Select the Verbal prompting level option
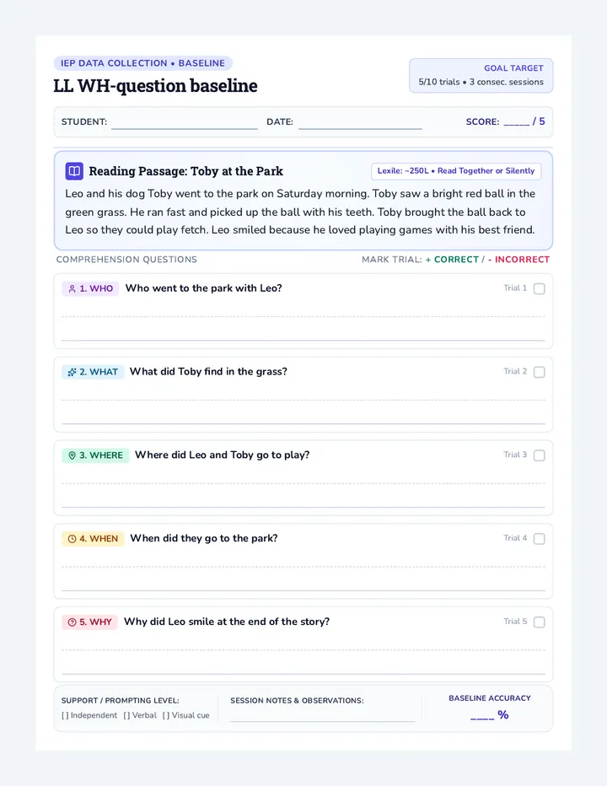The image size is (607, 786). pyautogui.click(x=140, y=715)
